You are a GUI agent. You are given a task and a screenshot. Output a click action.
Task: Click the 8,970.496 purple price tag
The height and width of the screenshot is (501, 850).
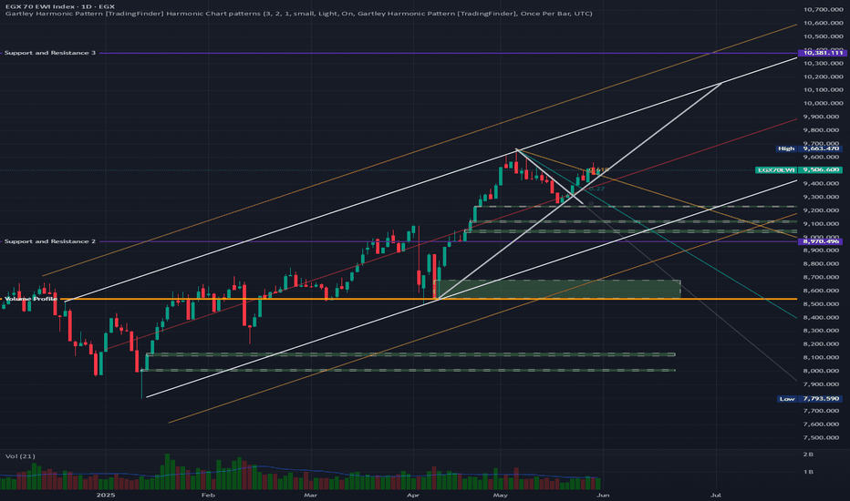tap(821, 241)
